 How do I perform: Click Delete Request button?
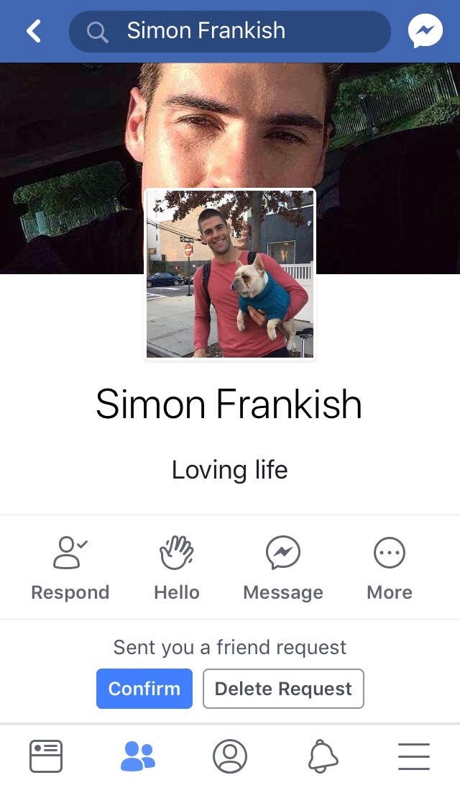tap(283, 689)
